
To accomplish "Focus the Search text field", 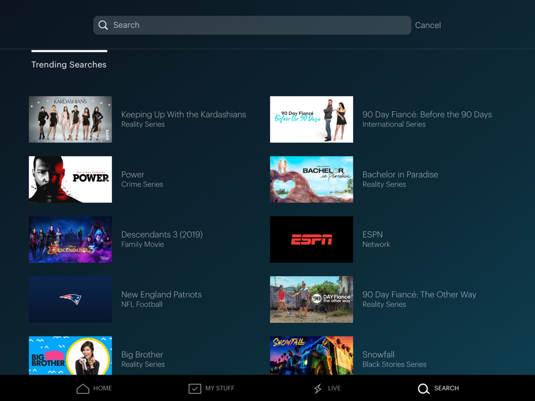I will [x=252, y=25].
